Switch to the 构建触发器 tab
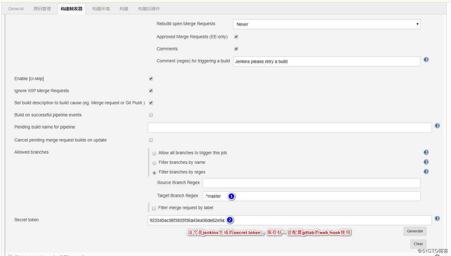 72,9
